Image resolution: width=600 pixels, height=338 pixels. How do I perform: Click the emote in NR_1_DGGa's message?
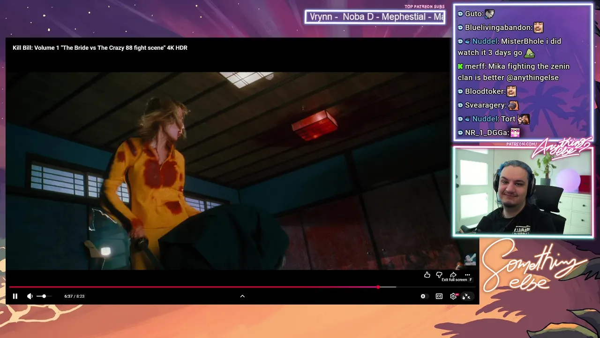click(515, 133)
